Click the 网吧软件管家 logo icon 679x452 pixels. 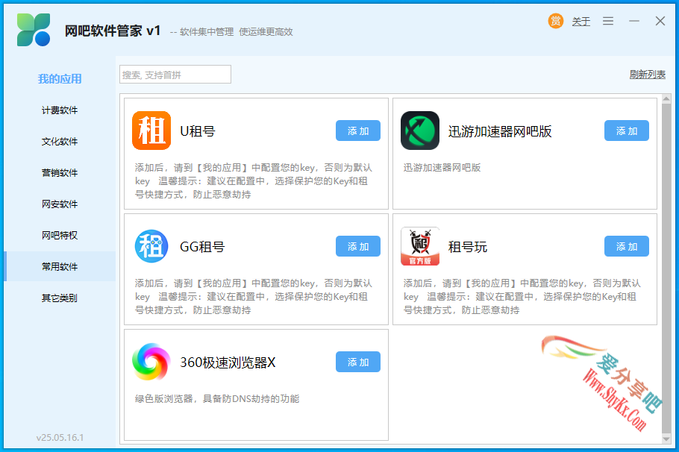(x=34, y=30)
